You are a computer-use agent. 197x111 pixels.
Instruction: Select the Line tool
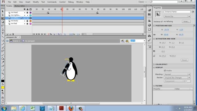[3, 37]
